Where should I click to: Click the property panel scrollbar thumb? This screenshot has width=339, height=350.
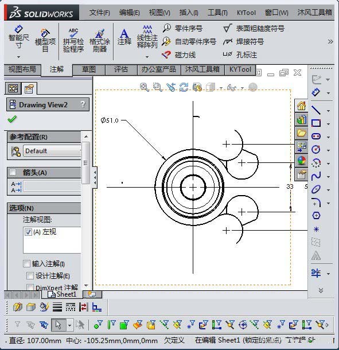[85, 163]
